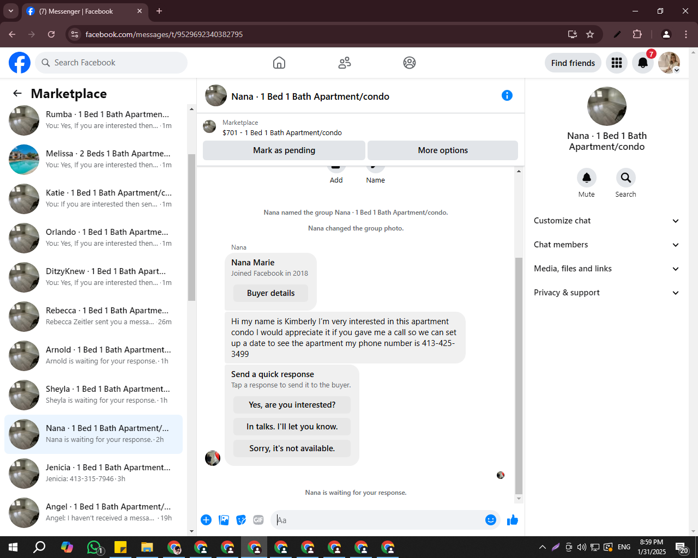Click the Facebook logo icon
Viewport: 698px width, 558px height.
click(x=20, y=63)
